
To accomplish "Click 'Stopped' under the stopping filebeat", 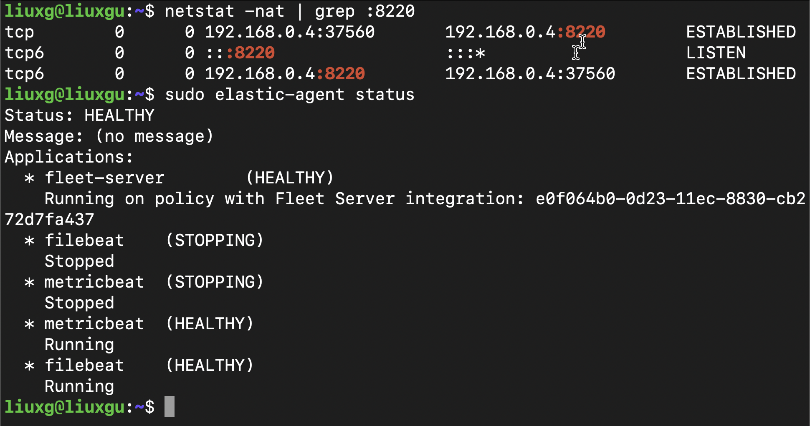I will point(79,261).
